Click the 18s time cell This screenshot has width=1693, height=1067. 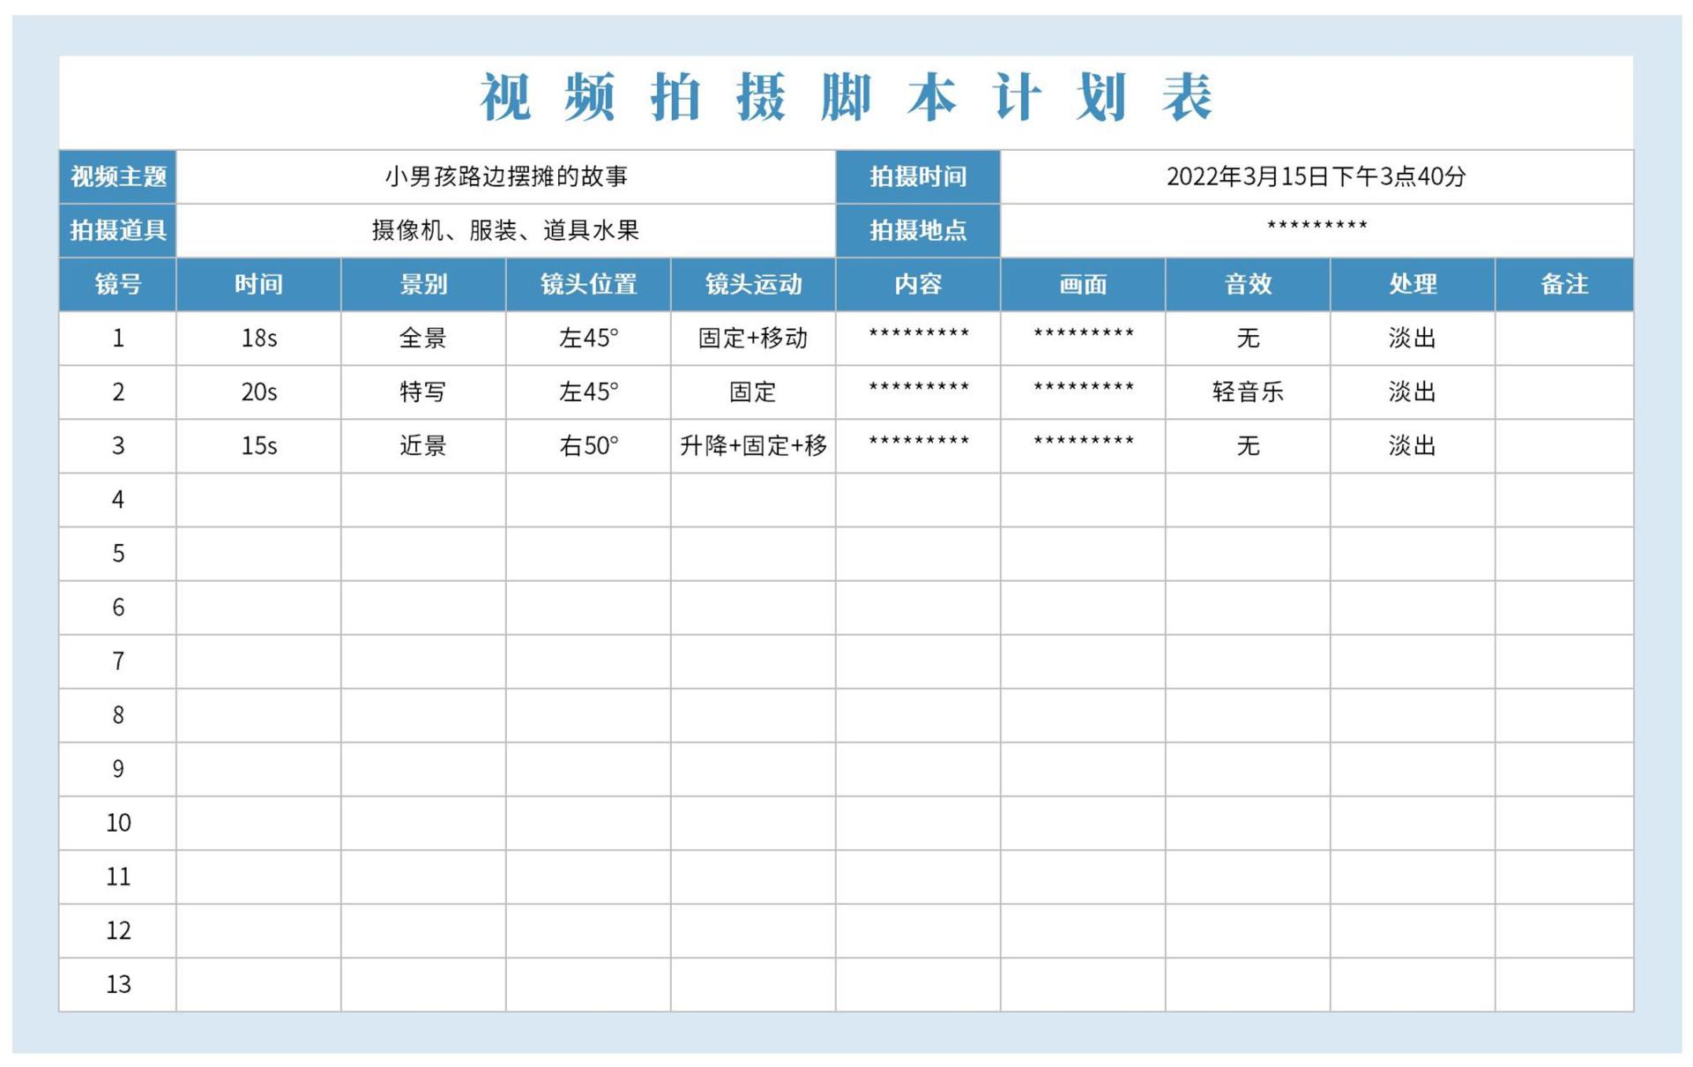[x=258, y=339]
